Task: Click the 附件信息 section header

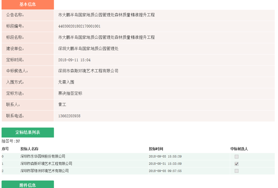Action: pos(28,185)
